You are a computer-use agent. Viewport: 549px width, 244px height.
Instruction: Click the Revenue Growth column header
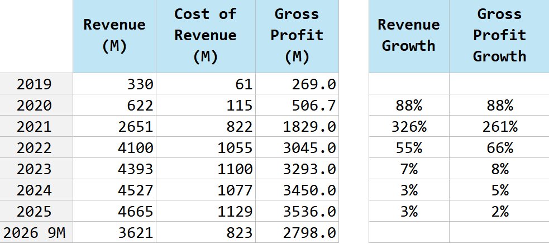coord(408,36)
